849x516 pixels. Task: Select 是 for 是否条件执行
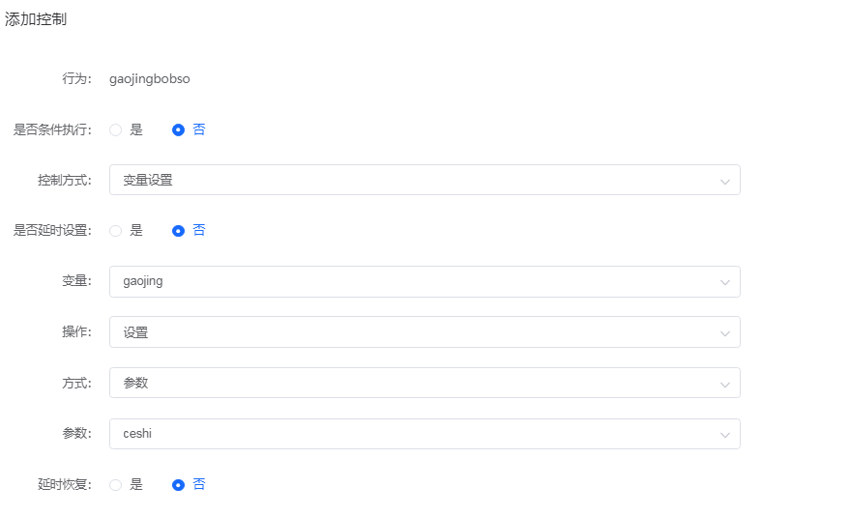point(116,129)
